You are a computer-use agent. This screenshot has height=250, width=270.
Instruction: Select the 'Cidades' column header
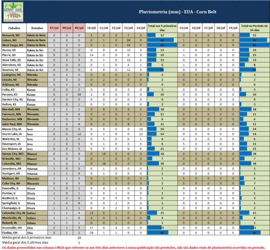14,28
